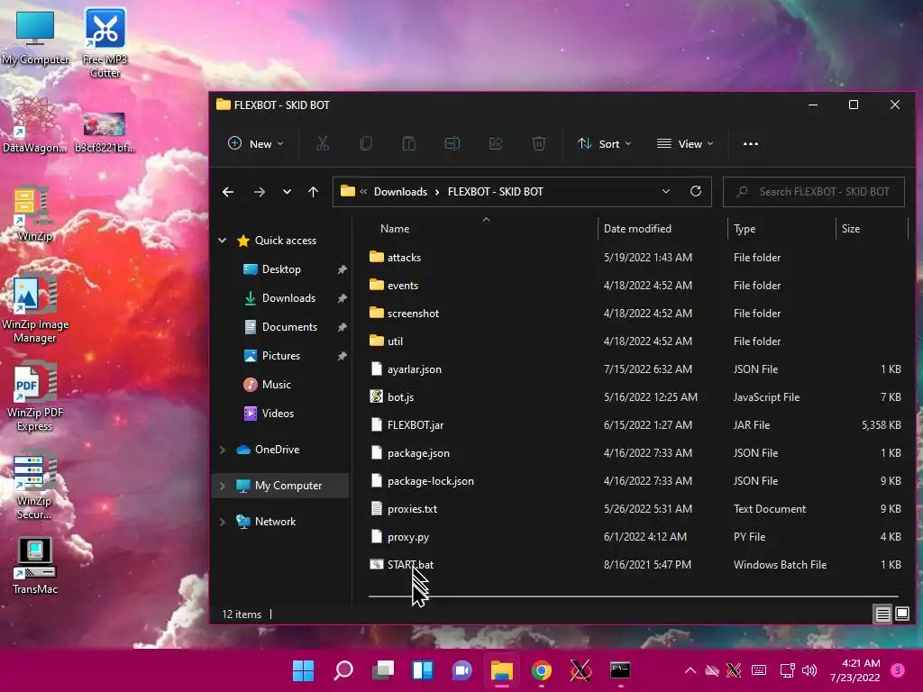
Task: Open the See more three-dots menu
Action: [751, 143]
